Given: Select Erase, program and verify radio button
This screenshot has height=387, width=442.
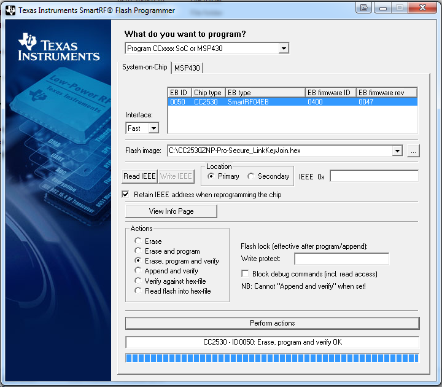Looking at the screenshot, I should (x=138, y=260).
